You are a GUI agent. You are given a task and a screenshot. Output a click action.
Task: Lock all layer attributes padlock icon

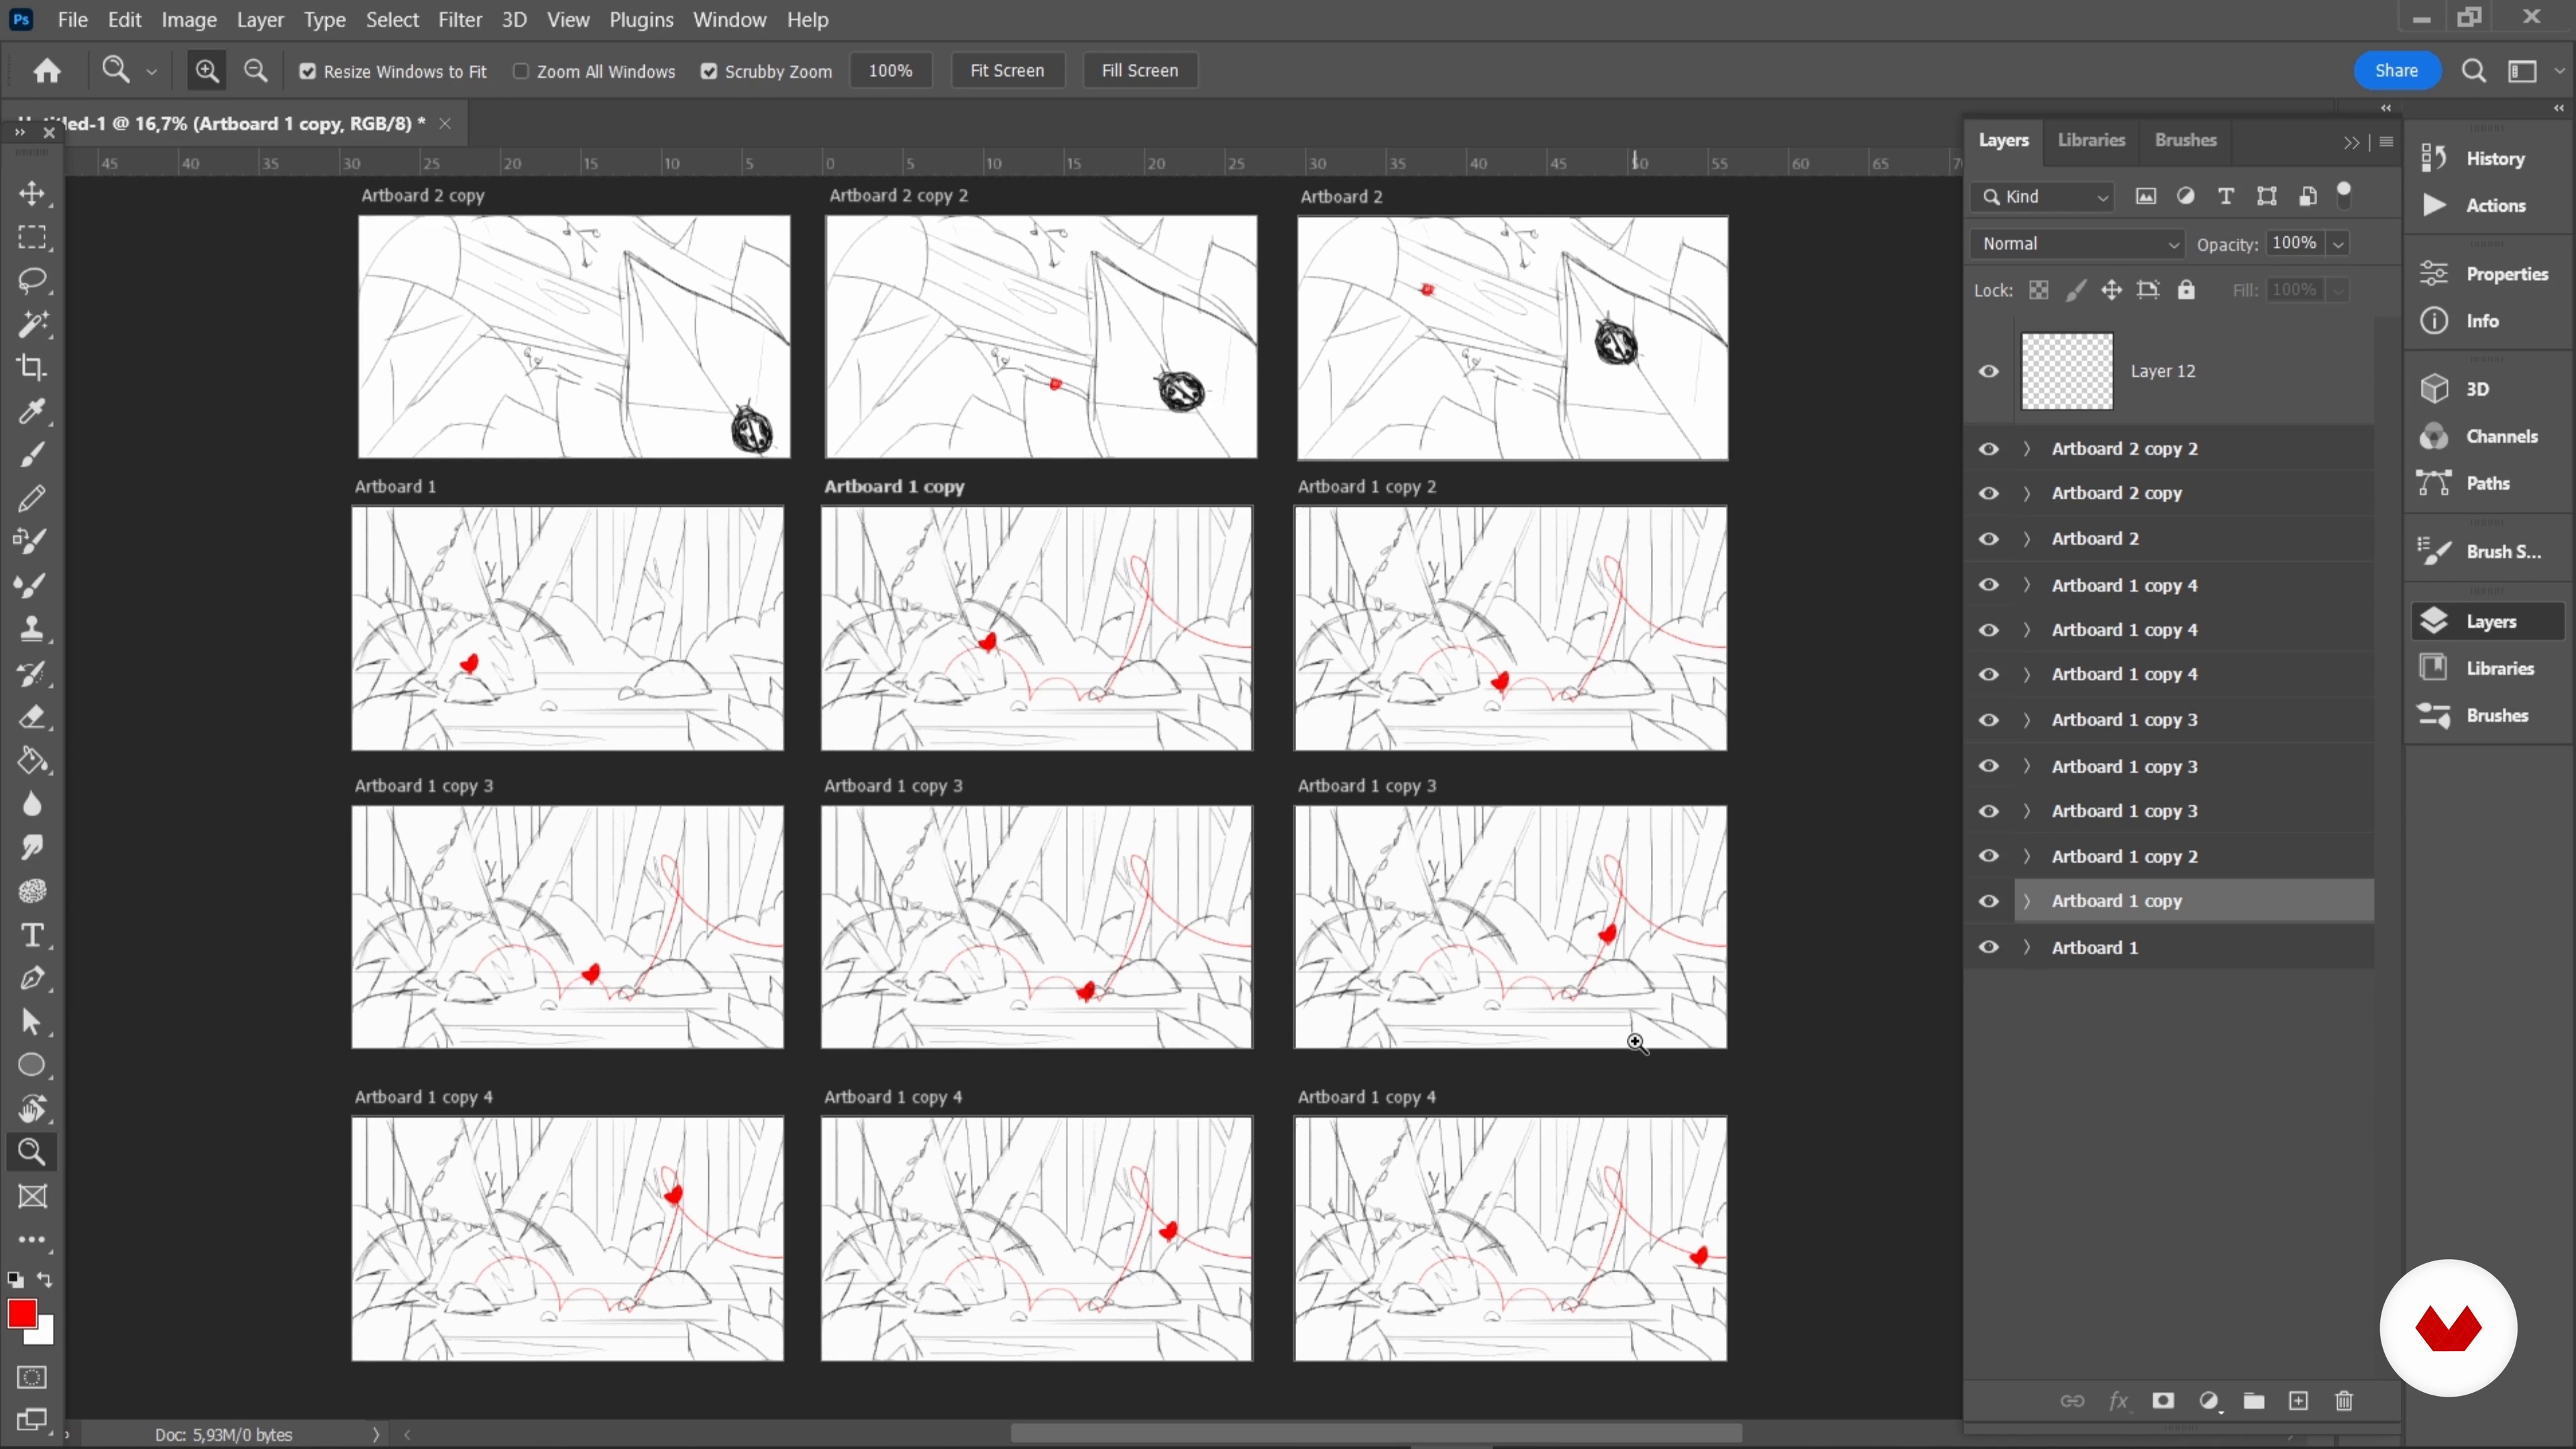[2187, 290]
